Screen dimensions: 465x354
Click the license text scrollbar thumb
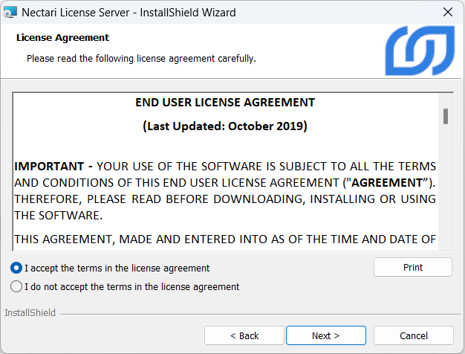point(446,116)
